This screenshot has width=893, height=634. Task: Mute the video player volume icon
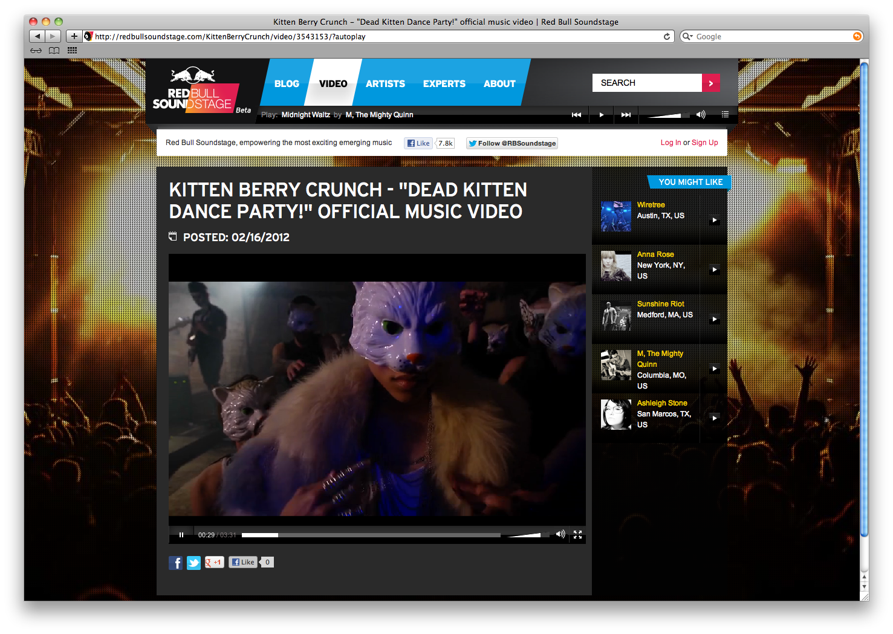(x=560, y=534)
